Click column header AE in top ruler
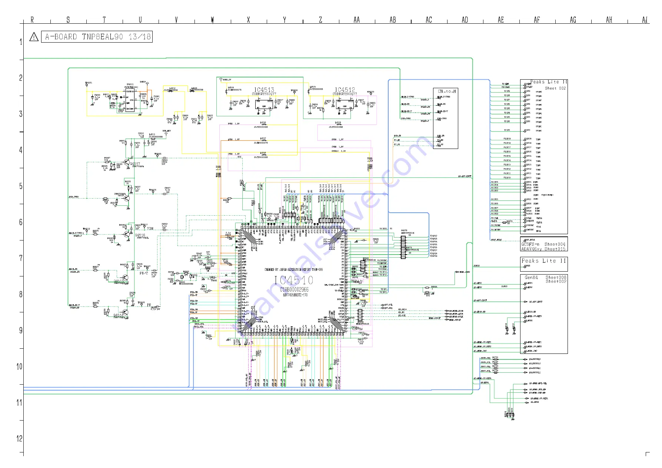662x468 pixels. [x=501, y=20]
